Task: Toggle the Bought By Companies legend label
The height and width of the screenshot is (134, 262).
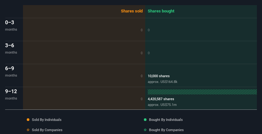Action: coord(166,130)
